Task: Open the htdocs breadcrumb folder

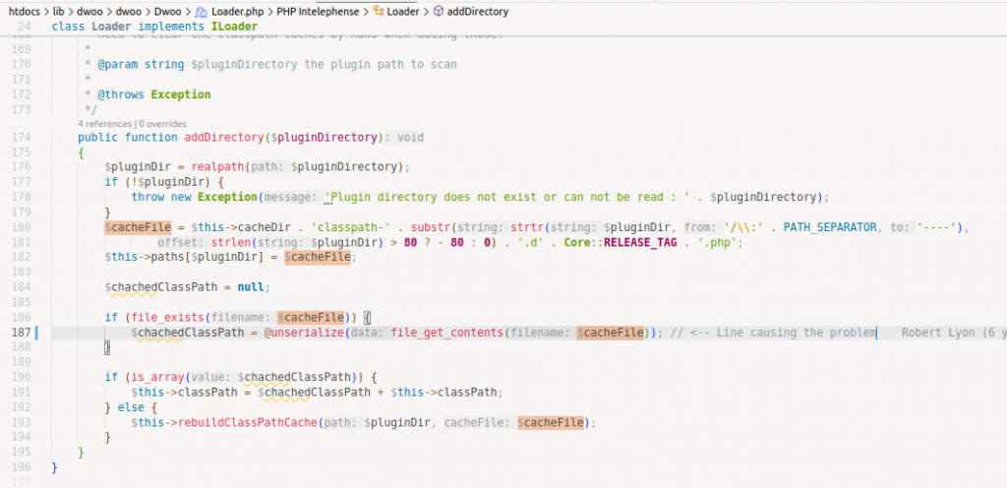Action: click(26, 12)
